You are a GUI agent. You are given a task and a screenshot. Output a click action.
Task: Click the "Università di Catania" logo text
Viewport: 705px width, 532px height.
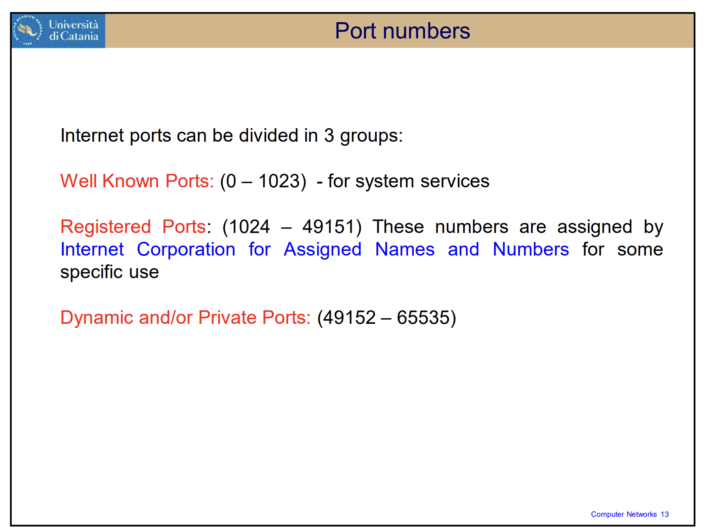click(73, 30)
